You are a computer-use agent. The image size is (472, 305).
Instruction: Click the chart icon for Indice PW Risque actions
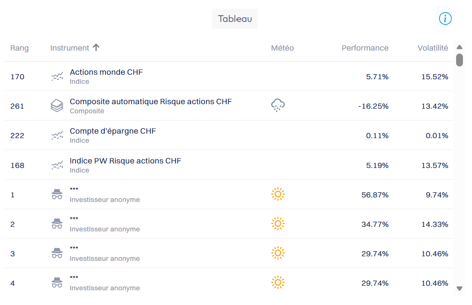[57, 165]
